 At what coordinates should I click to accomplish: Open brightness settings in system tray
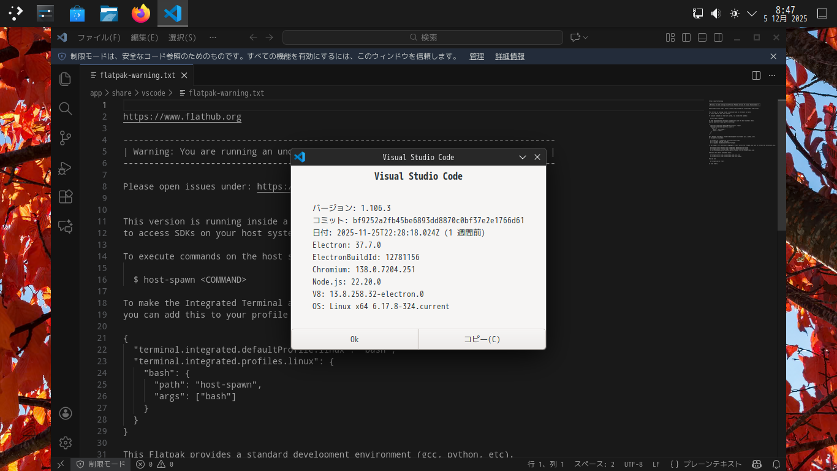coord(734,13)
